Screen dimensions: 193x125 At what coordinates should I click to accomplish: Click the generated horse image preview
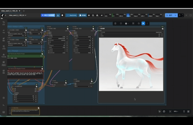point(131,64)
